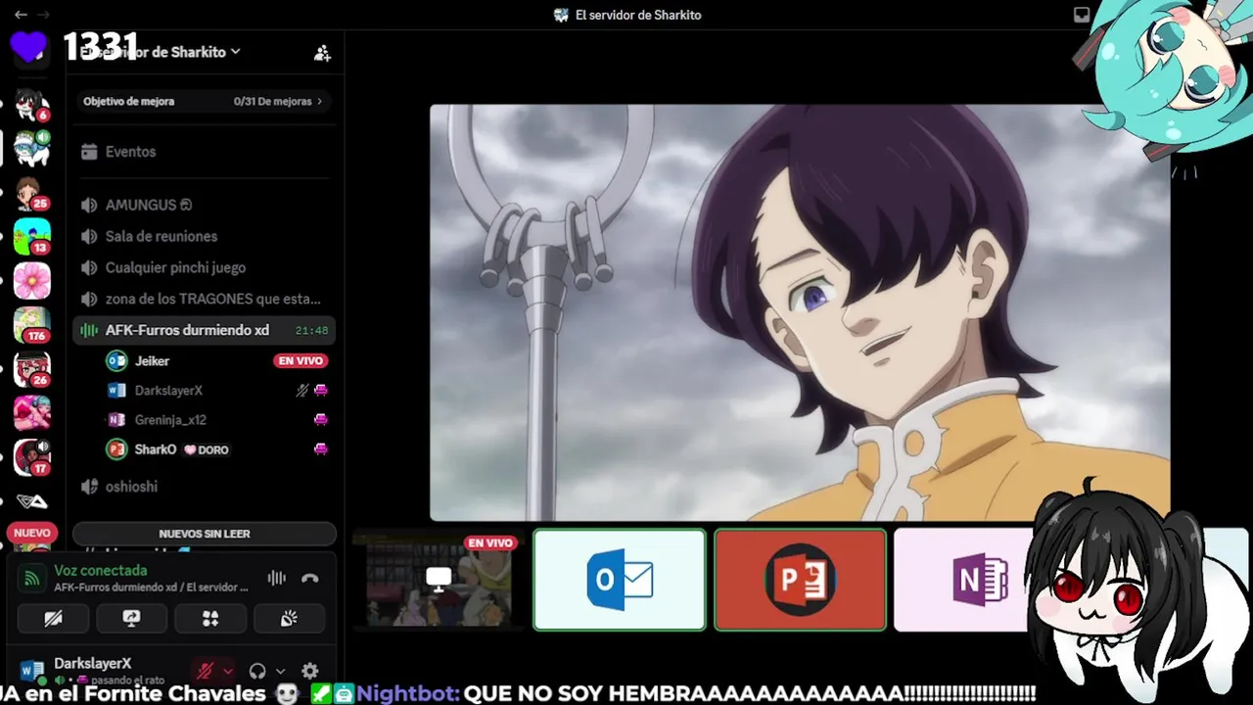Click the Voz conectada status text

[101, 571]
